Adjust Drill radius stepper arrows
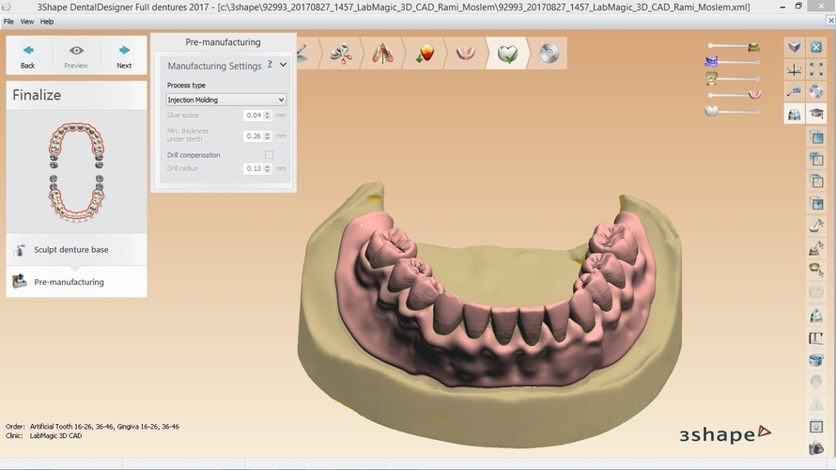This screenshot has width=836, height=470. (x=268, y=168)
